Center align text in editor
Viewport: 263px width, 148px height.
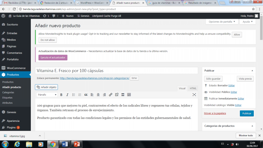pyautogui.click(x=98, y=95)
